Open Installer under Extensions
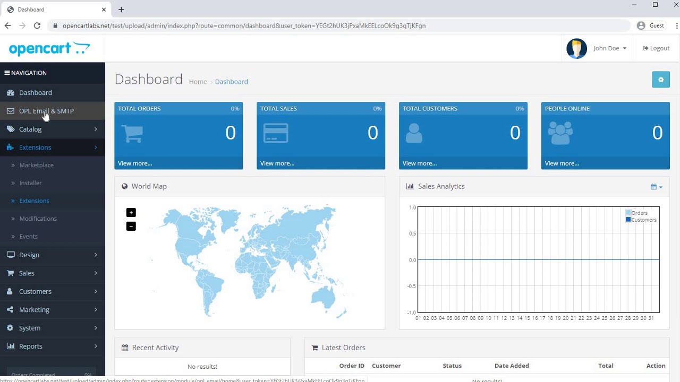Screen dimensions: 680x382 coord(30,183)
